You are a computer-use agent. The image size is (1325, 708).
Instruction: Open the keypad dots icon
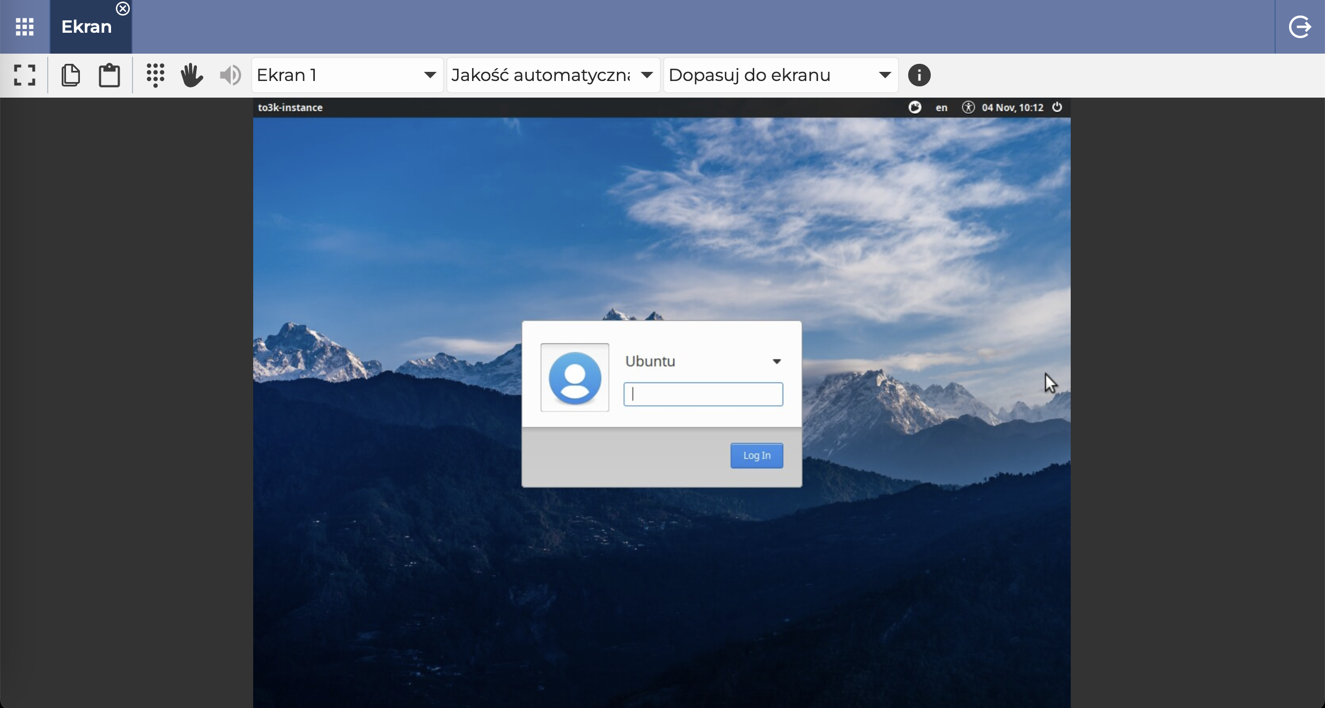pos(156,75)
